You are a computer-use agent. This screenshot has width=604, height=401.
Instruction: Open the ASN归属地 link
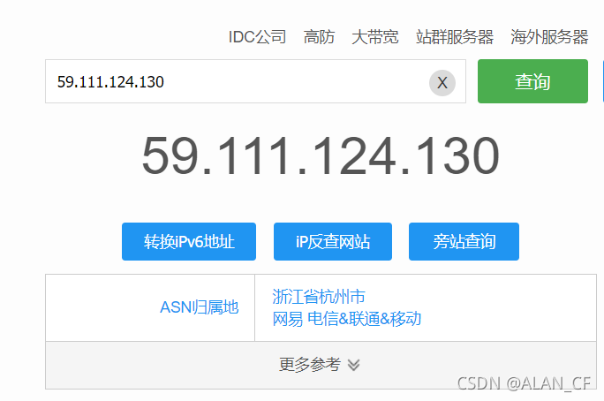(200, 307)
